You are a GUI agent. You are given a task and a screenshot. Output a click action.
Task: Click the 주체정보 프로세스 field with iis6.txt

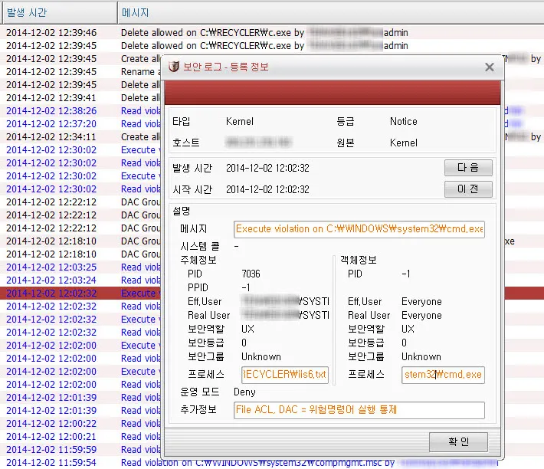pyautogui.click(x=284, y=375)
